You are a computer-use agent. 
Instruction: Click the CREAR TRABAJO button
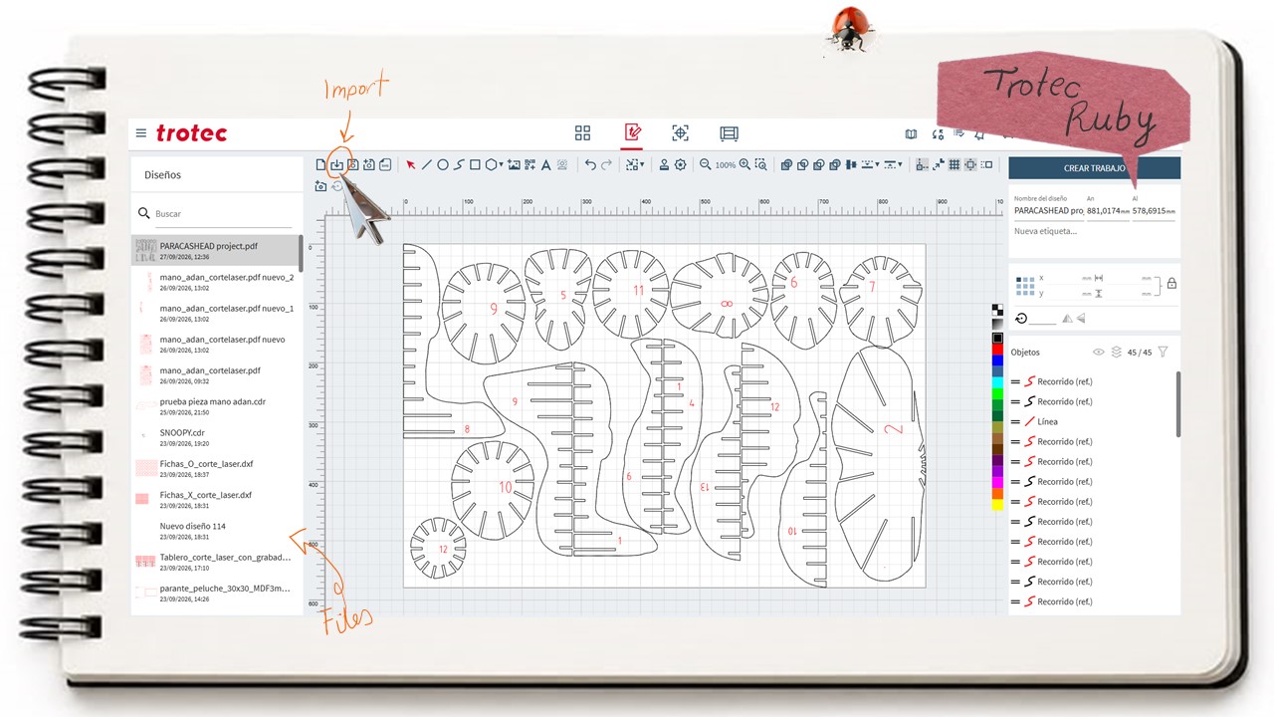(x=1095, y=168)
